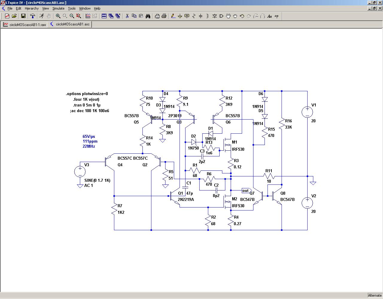Add a SPICE directive with .op icon
This screenshot has width=383, height=299.
click(276, 16)
